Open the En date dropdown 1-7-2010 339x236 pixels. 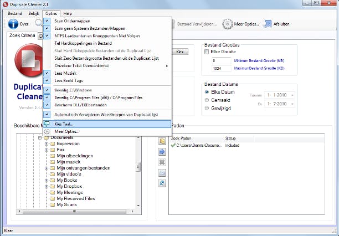coord(292,104)
